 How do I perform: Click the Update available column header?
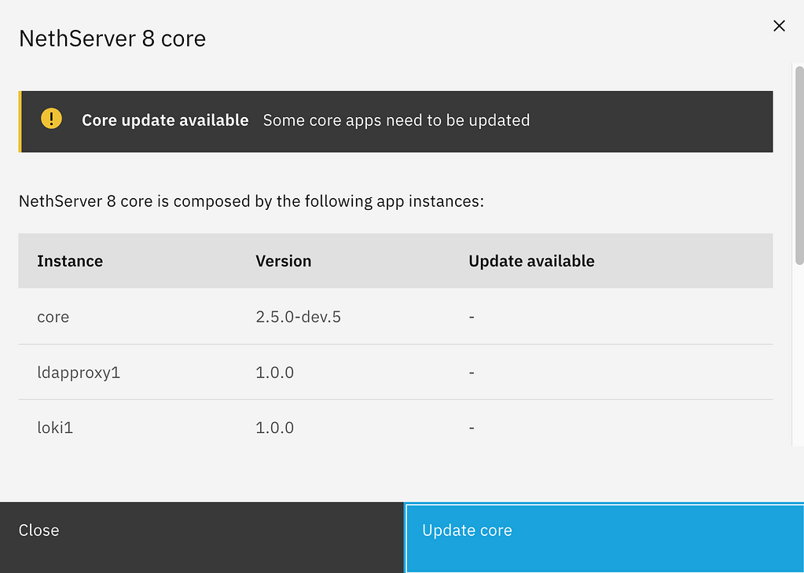(531, 261)
